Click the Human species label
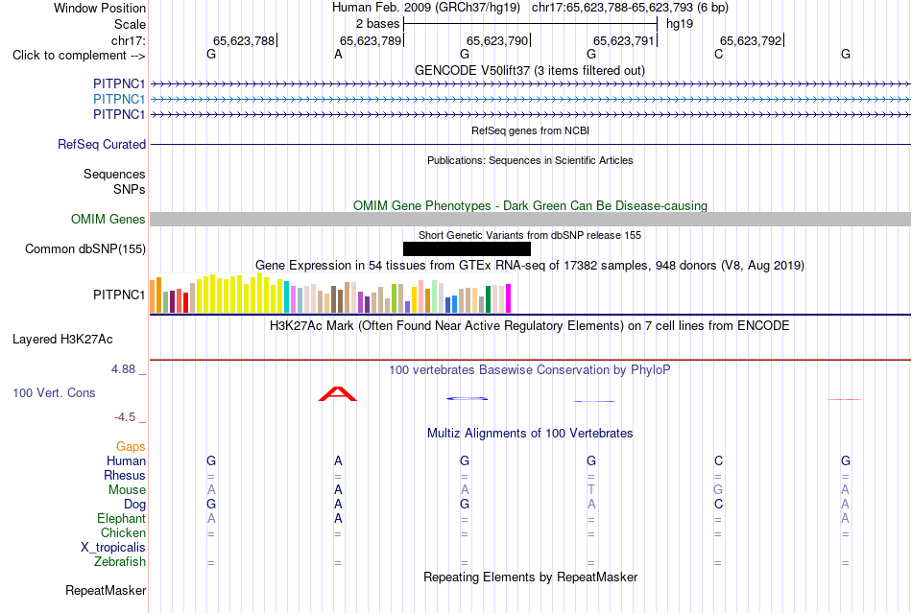The height and width of the screenshot is (613, 912). pos(126,460)
